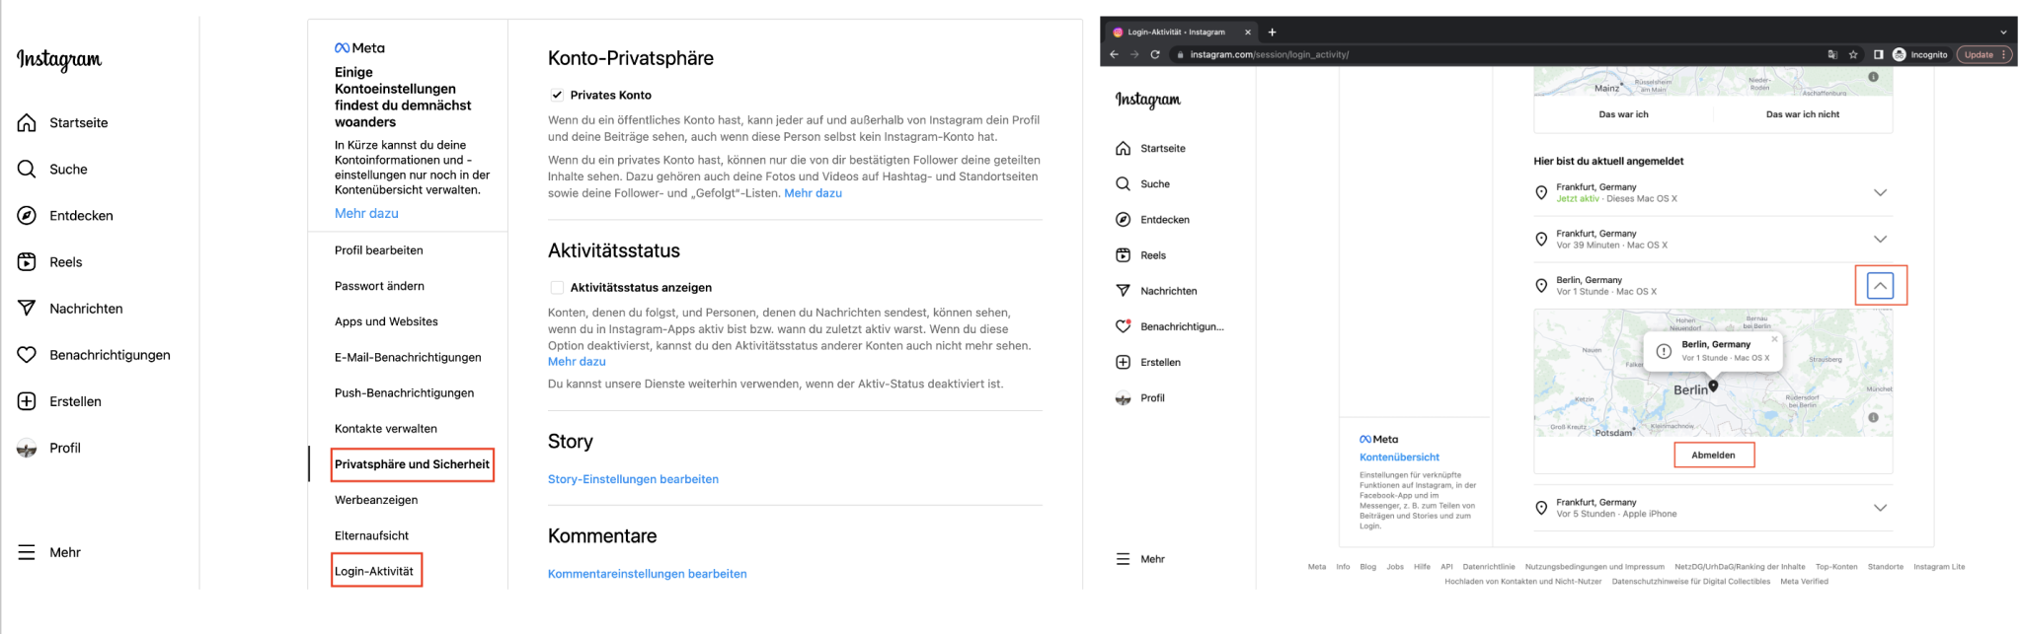Screen dimensions: 2022x634
Task: Open Nachrichten via the messenger icon
Action: click(27, 308)
